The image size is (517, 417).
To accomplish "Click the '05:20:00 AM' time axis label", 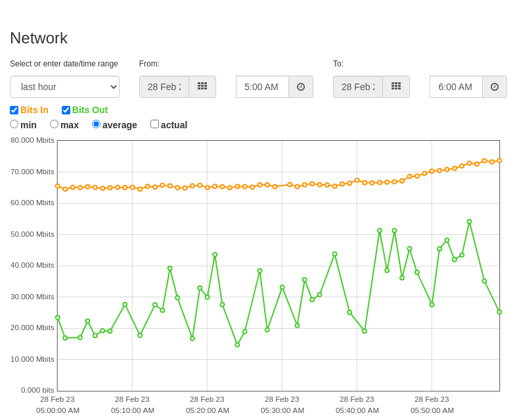I will 208,410.
